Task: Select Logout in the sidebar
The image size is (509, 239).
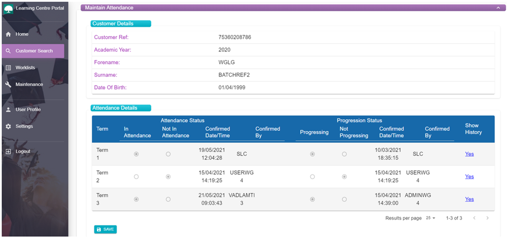Action: pyautogui.click(x=33, y=152)
